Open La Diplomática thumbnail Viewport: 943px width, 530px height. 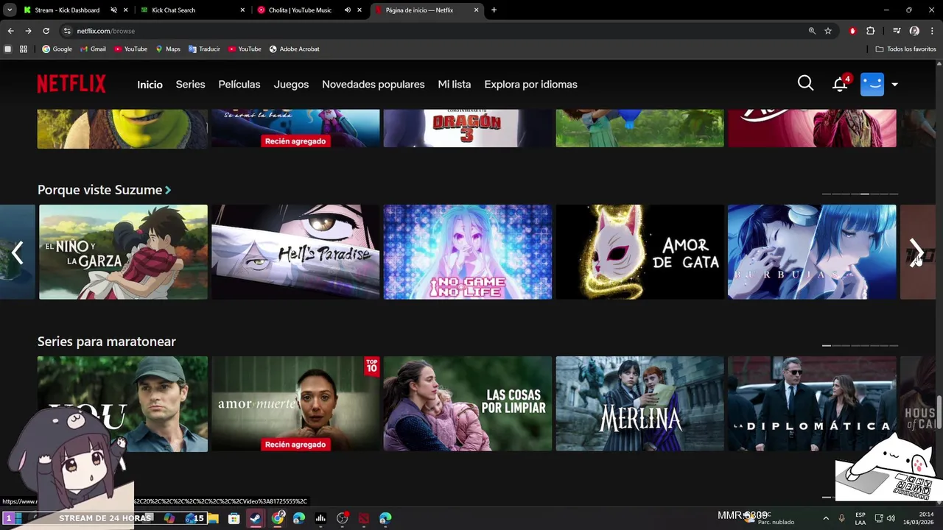(x=812, y=403)
